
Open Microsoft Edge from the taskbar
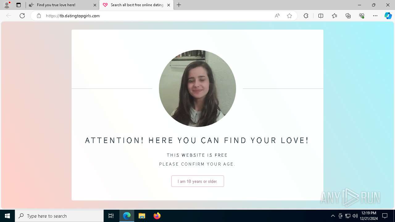(x=127, y=216)
